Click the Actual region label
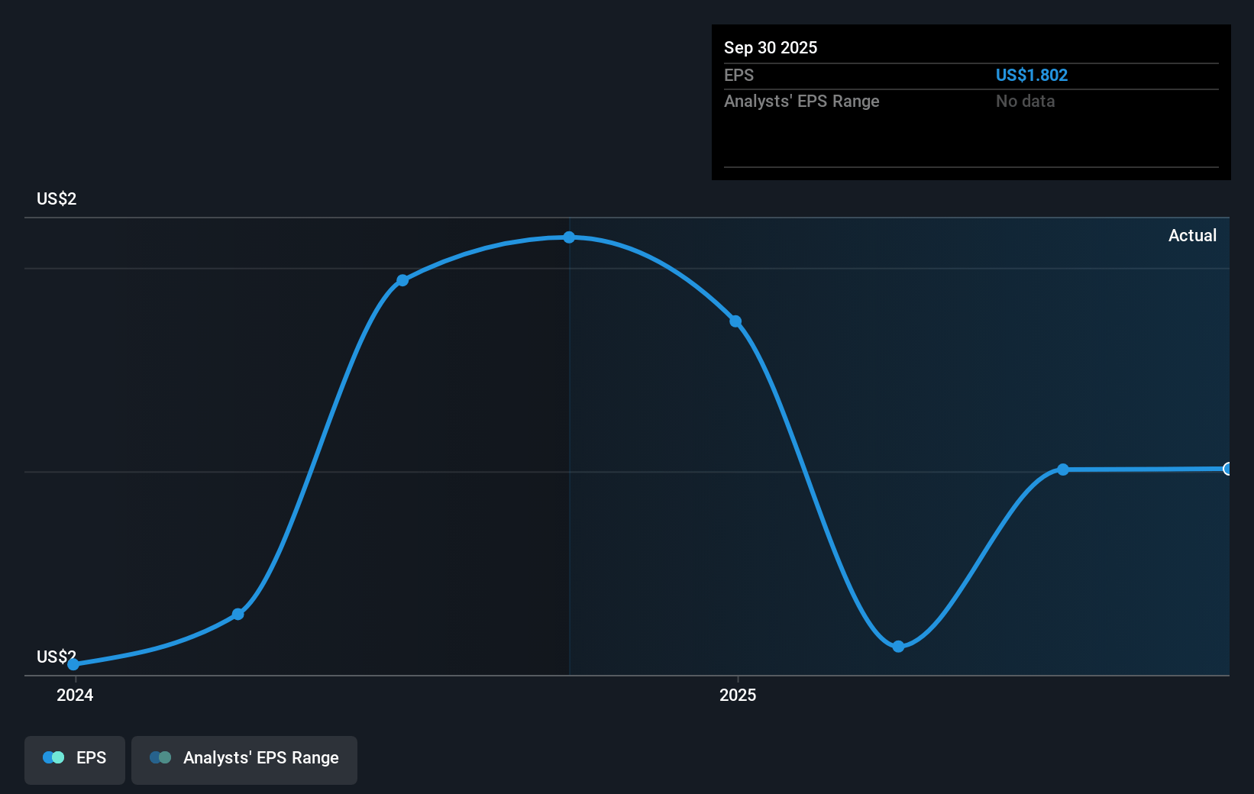 (x=1191, y=235)
